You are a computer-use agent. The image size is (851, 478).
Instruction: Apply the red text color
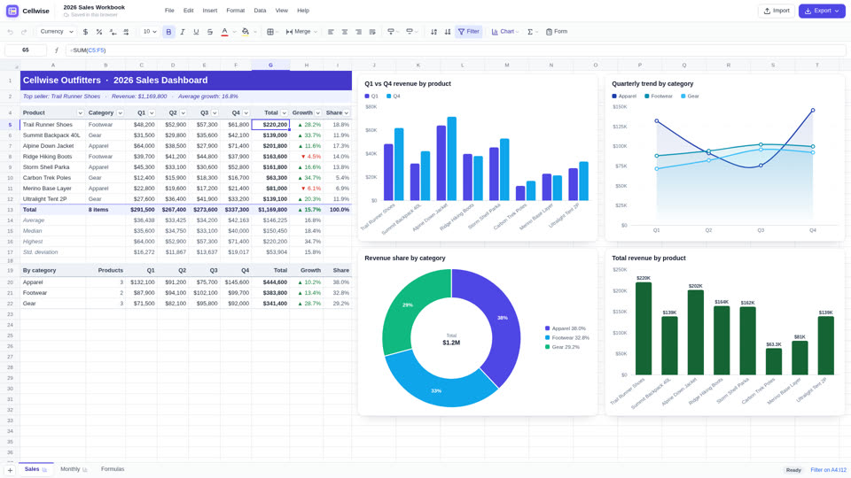(x=224, y=32)
